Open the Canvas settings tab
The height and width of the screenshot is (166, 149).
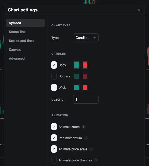click(x=25, y=50)
